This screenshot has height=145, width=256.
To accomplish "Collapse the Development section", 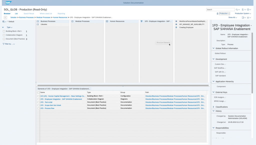I will pos(213,59).
